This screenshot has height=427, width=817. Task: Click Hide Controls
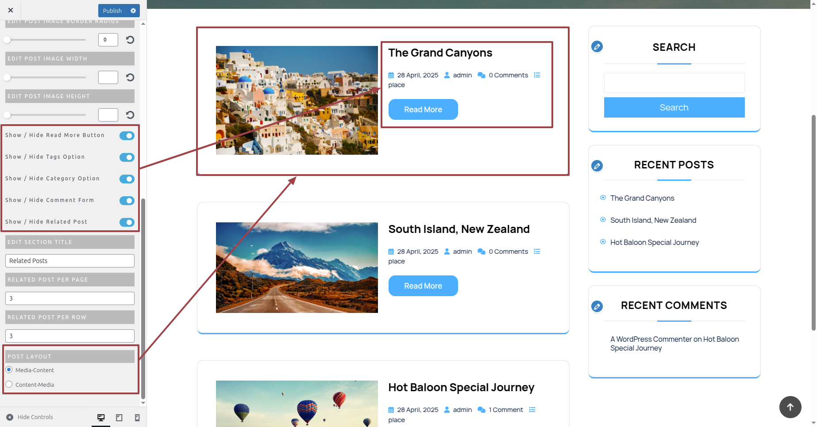(30, 417)
